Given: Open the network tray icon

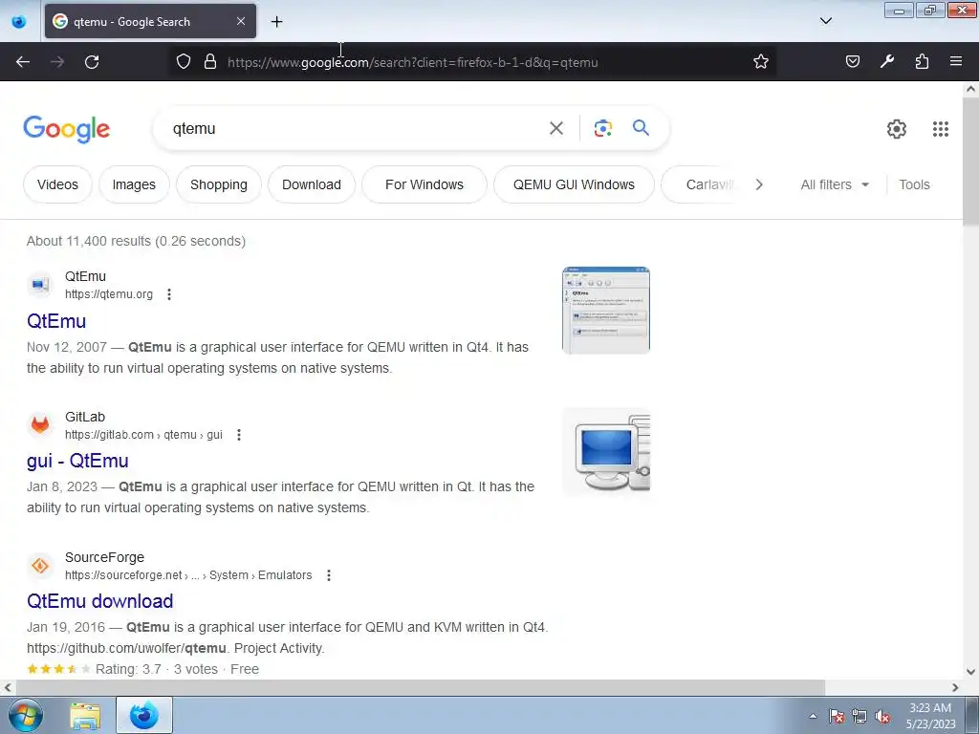Looking at the screenshot, I should pos(859,716).
